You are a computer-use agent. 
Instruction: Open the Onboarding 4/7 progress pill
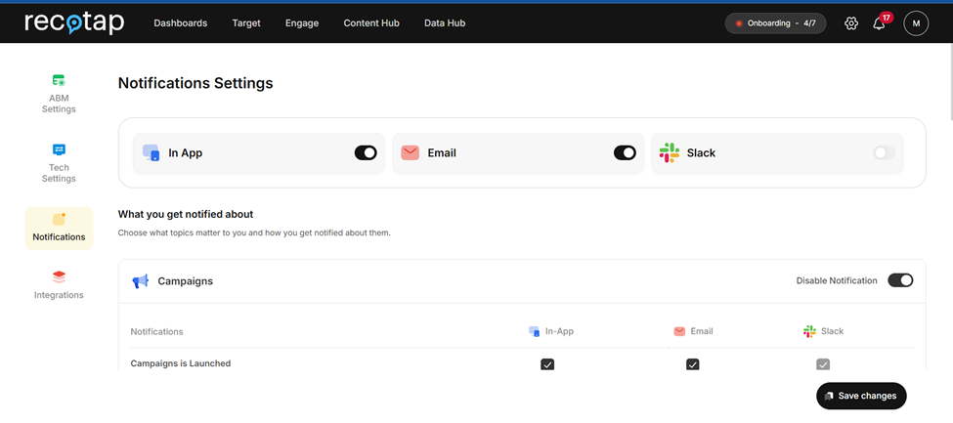[775, 23]
